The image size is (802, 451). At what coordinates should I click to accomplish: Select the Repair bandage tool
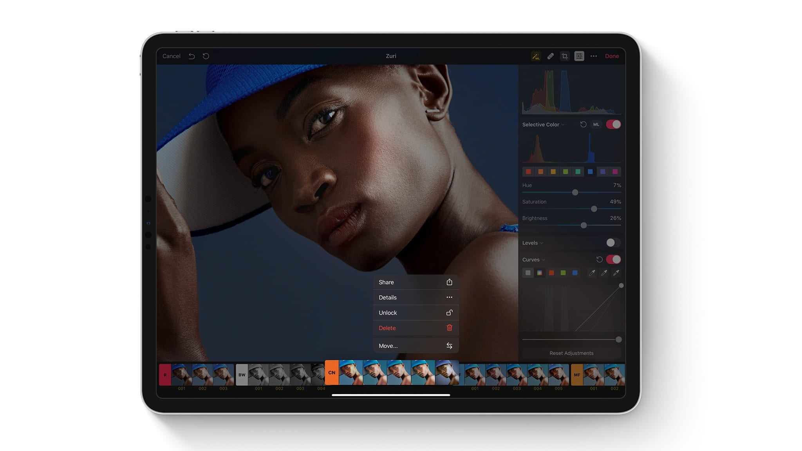[550, 56]
